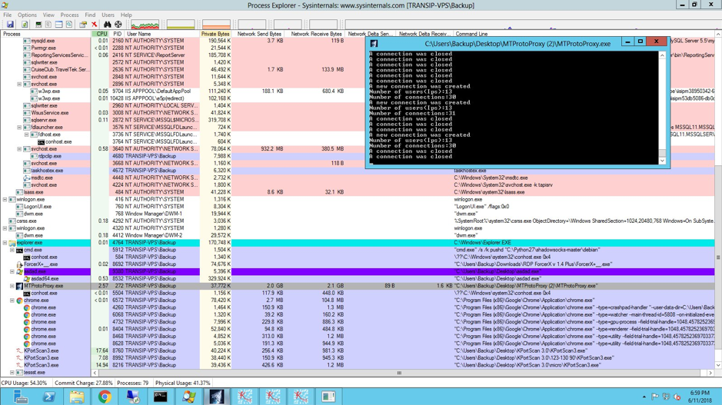Open File Explorer from the taskbar
The width and height of the screenshot is (722, 405).
click(x=77, y=397)
